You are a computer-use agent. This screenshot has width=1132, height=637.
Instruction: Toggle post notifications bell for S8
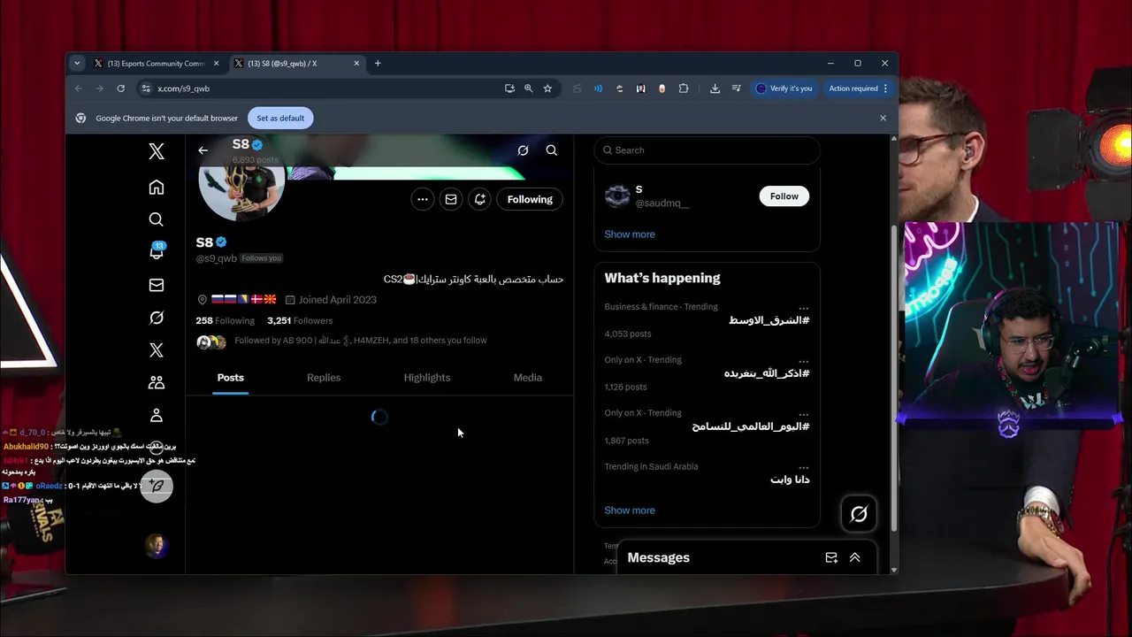[479, 199]
